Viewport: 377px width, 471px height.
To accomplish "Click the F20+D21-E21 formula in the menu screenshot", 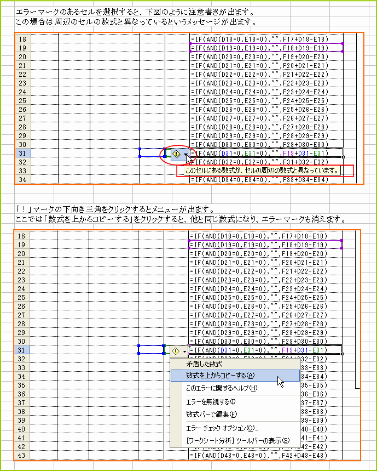I will coord(265,262).
